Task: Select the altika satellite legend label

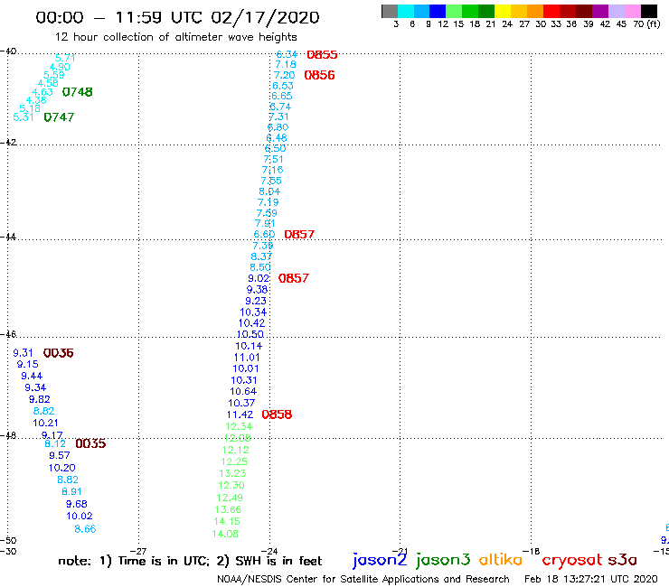Action: coord(500,560)
